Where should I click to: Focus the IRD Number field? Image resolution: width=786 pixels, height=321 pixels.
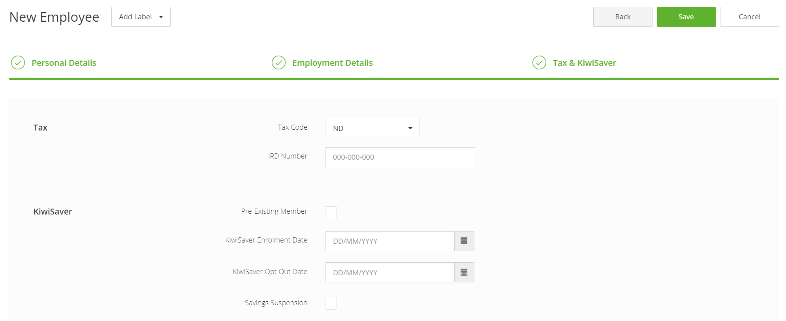[x=400, y=157]
